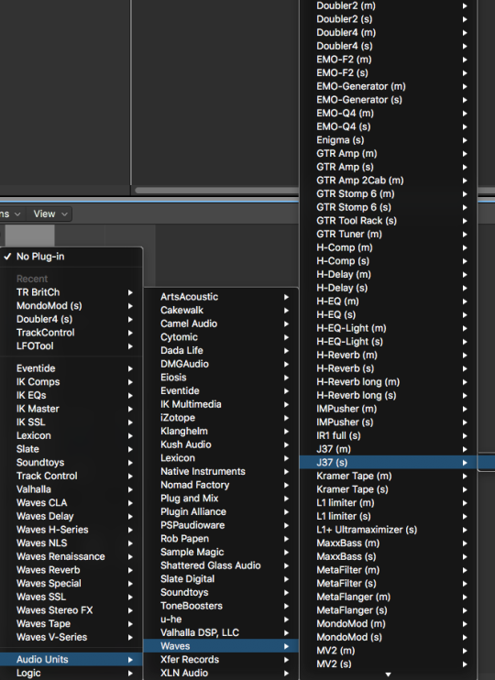The image size is (495, 680).
Task: Click the arrow beside Lexicon in manufacturers list
Action: click(x=286, y=458)
